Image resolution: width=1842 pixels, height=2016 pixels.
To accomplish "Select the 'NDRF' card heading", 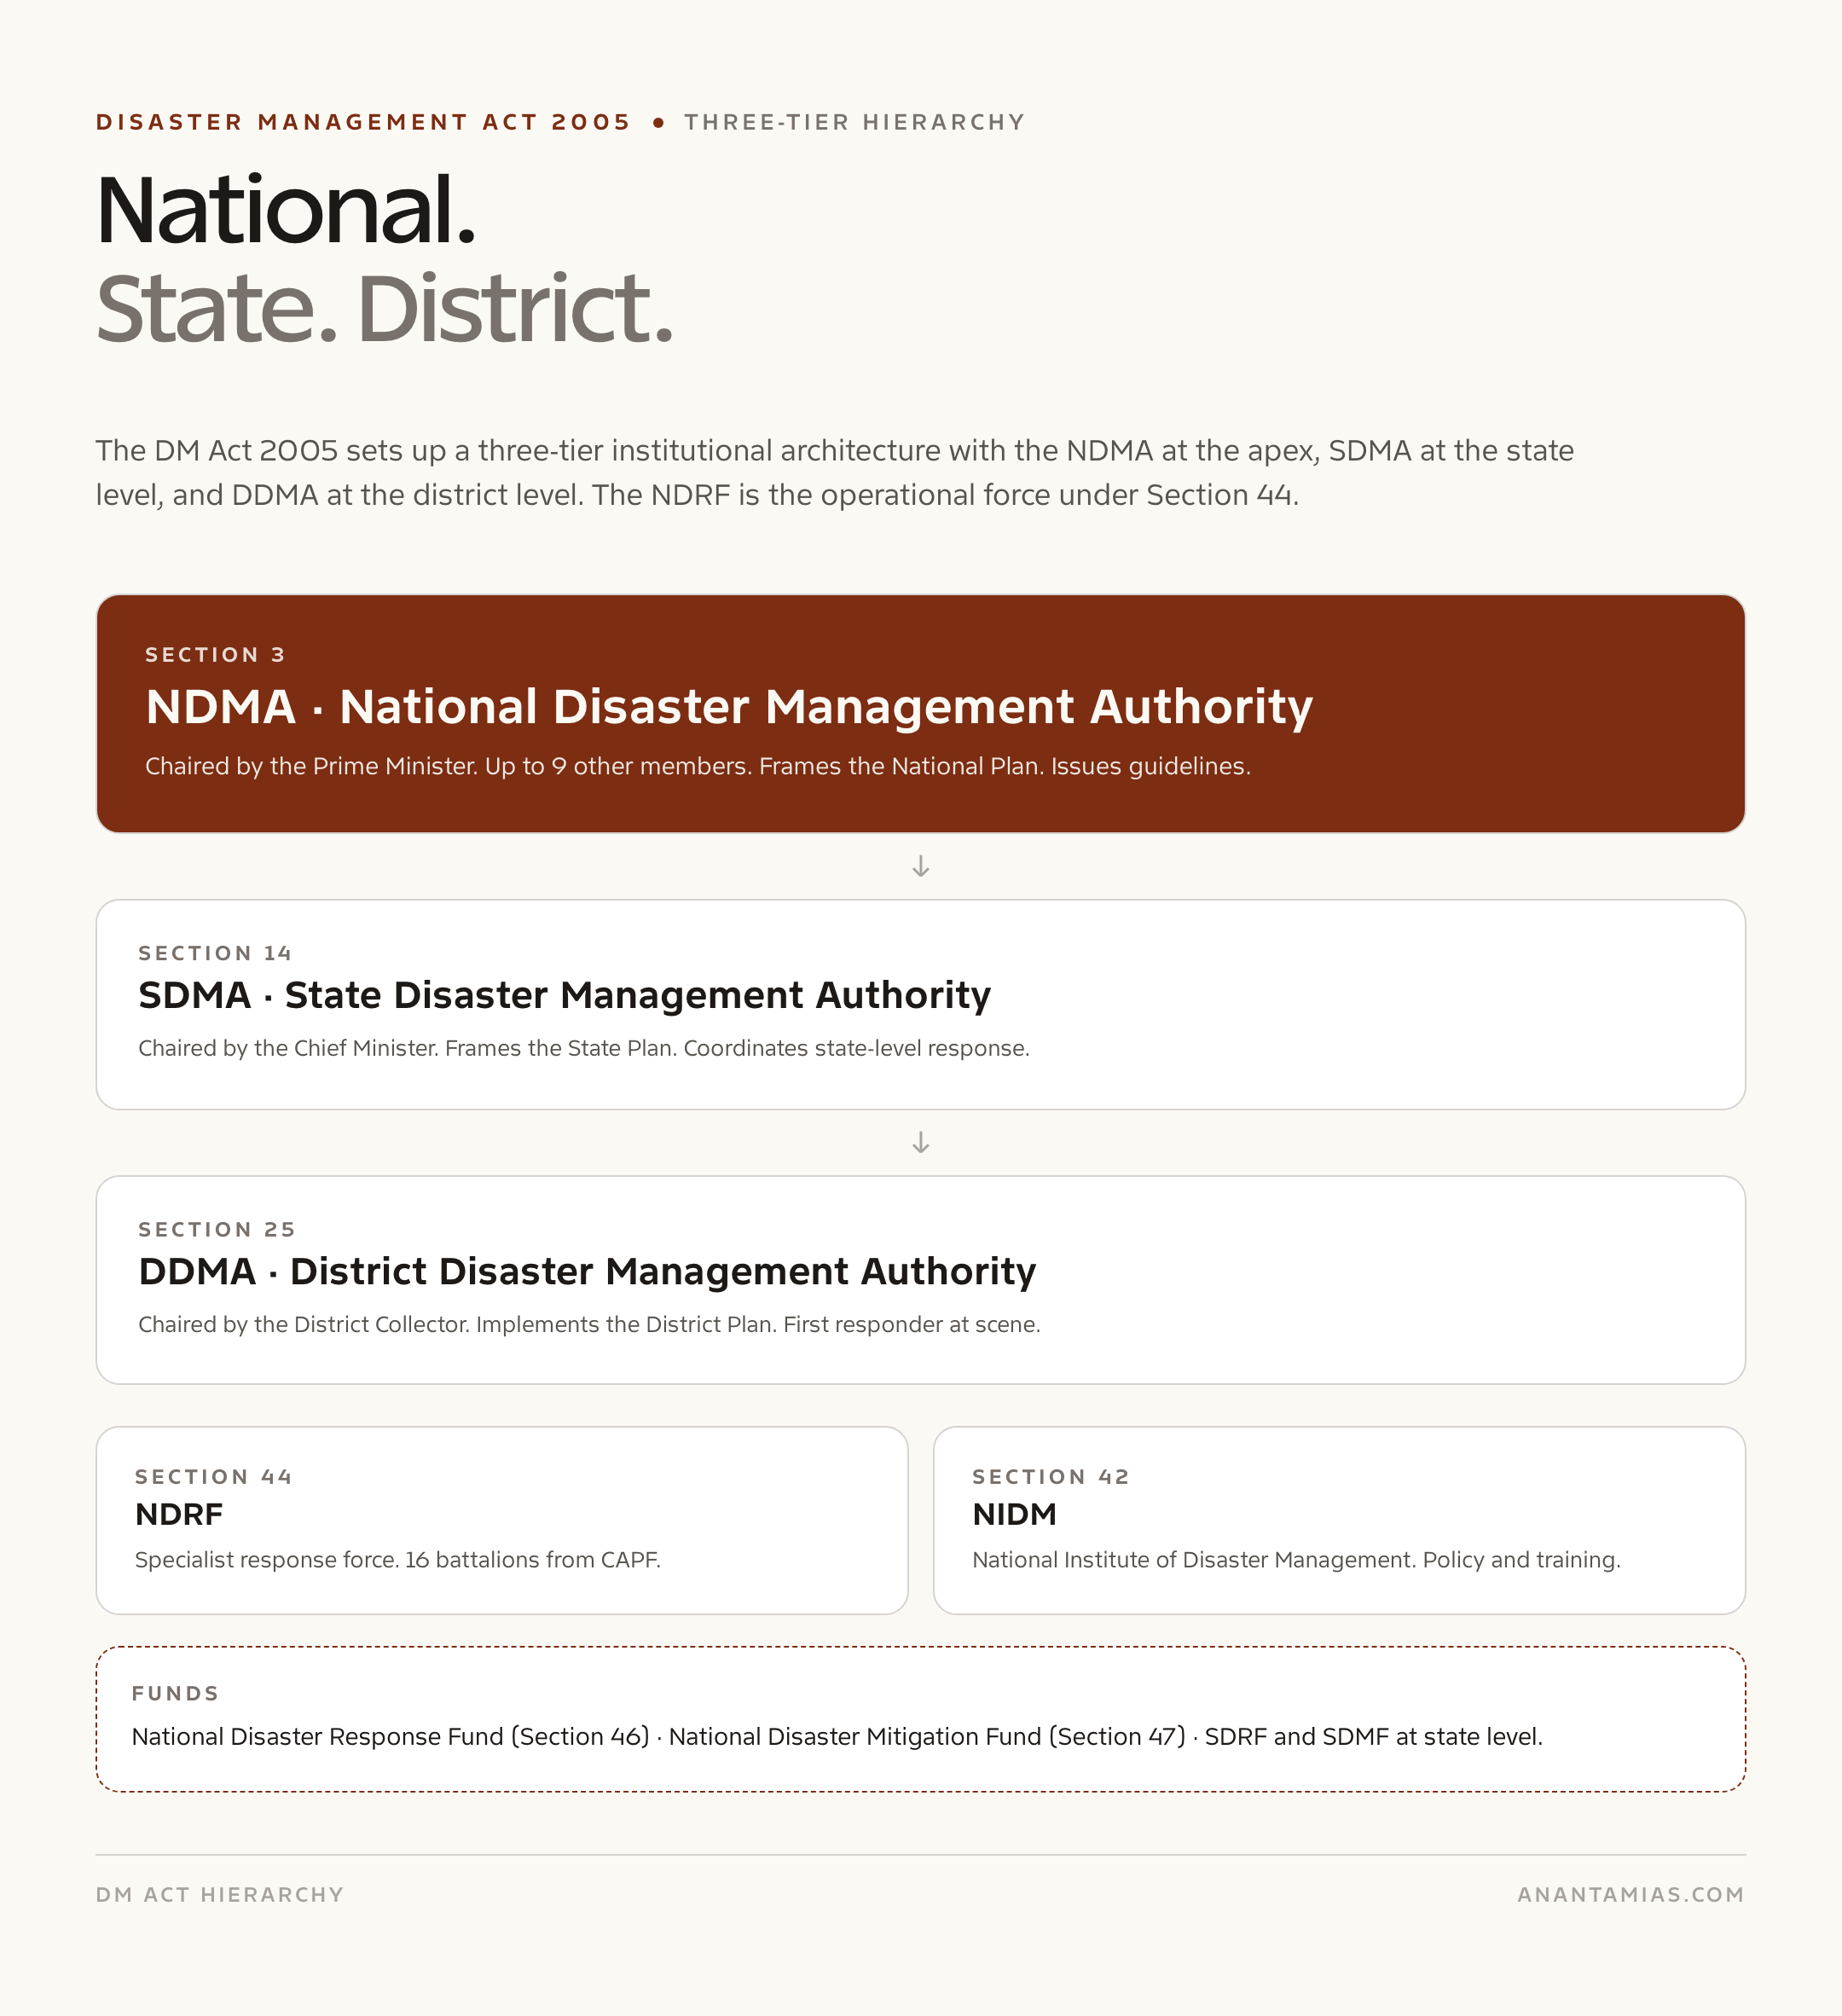I will 179,1514.
